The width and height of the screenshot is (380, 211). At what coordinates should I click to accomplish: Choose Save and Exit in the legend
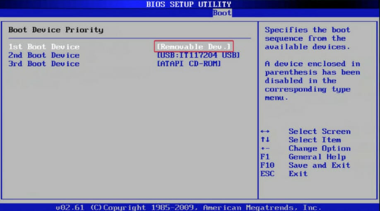[x=319, y=165]
